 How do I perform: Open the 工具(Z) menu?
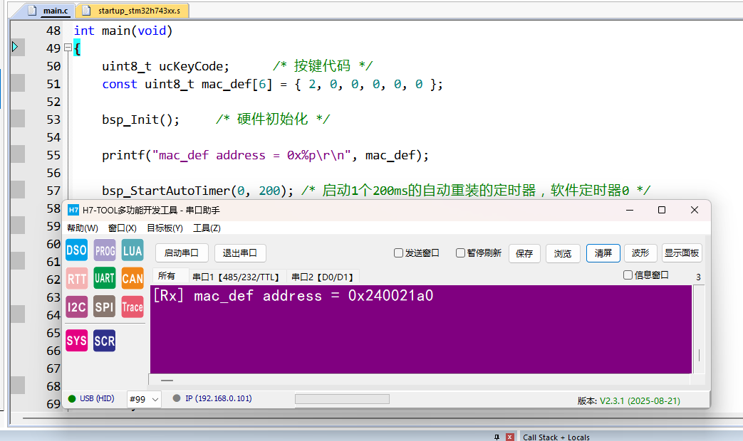[207, 228]
